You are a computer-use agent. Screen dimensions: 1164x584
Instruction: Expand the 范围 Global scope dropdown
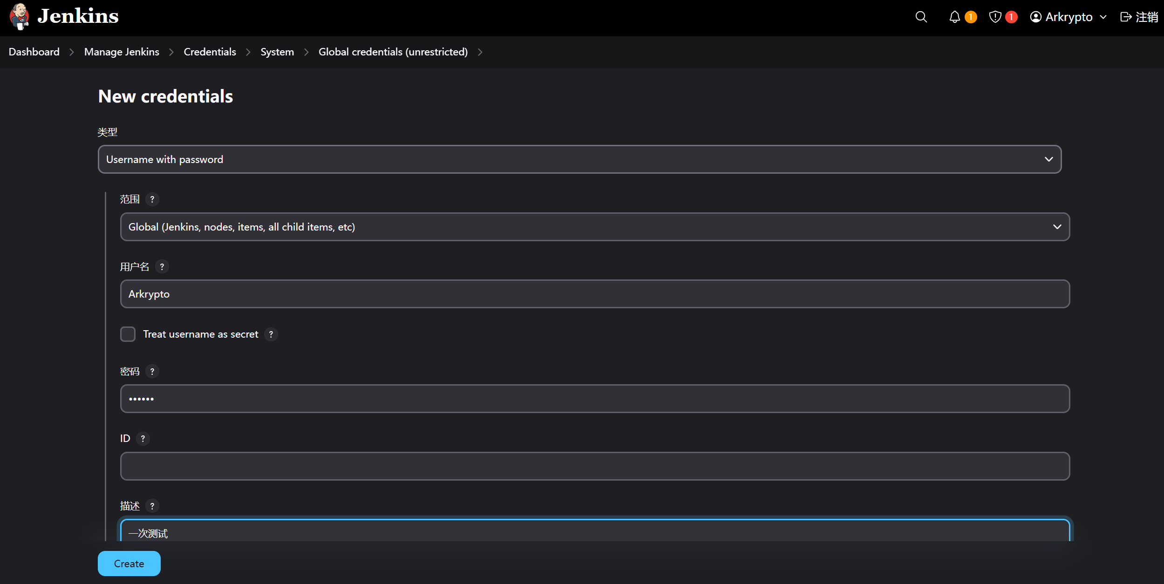point(594,227)
